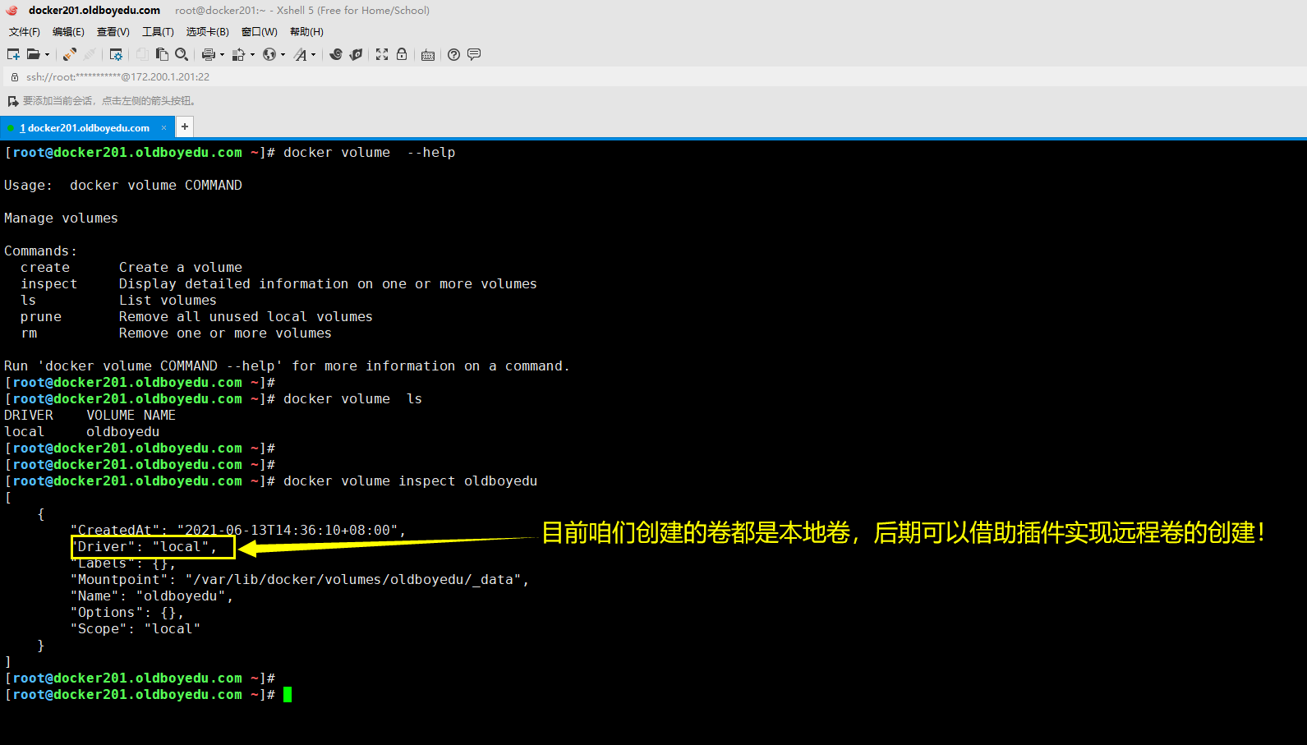Select the docker201.oldboyedu.com session tab
The image size is (1307, 745).
84,127
